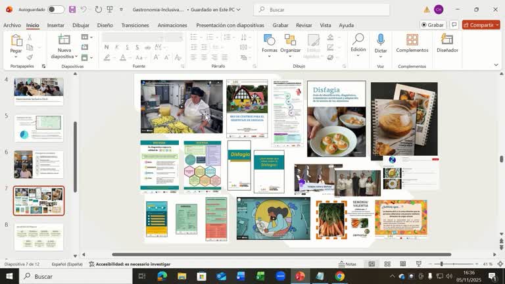
Task: Switch to the Transiciones tab
Action: click(135, 25)
